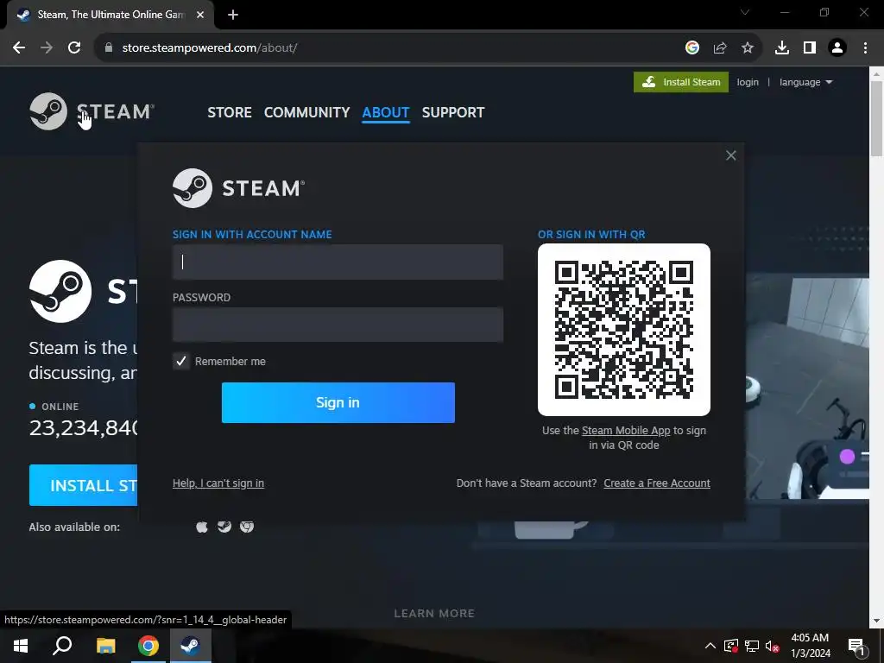The image size is (884, 663).
Task: Click the account name input field
Action: 338,262
